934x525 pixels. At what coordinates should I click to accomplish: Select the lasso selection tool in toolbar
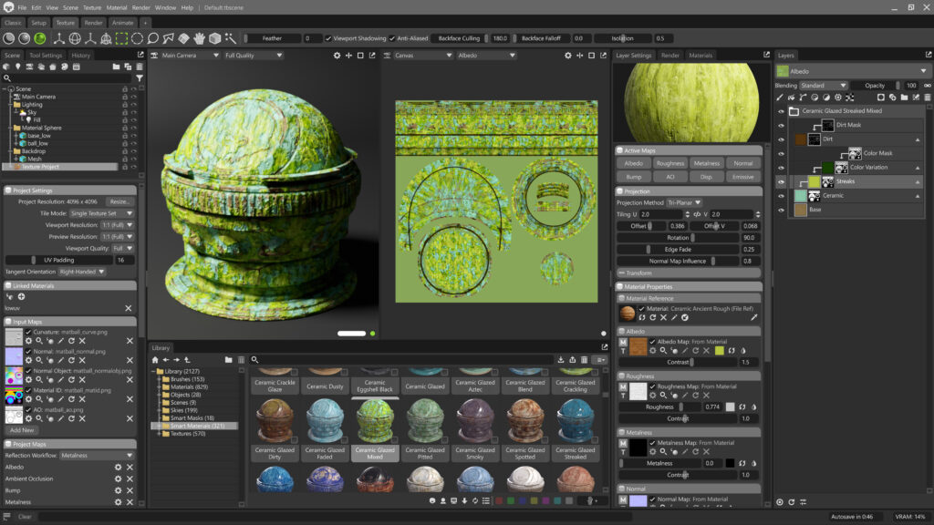pyautogui.click(x=152, y=38)
